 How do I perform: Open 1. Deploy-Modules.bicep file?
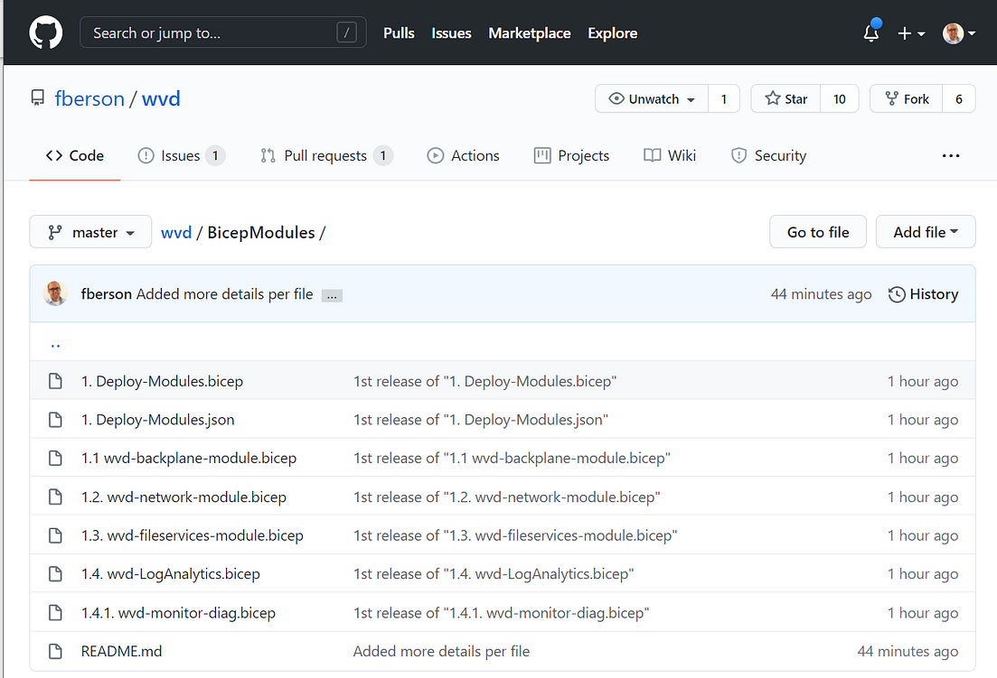tap(162, 381)
